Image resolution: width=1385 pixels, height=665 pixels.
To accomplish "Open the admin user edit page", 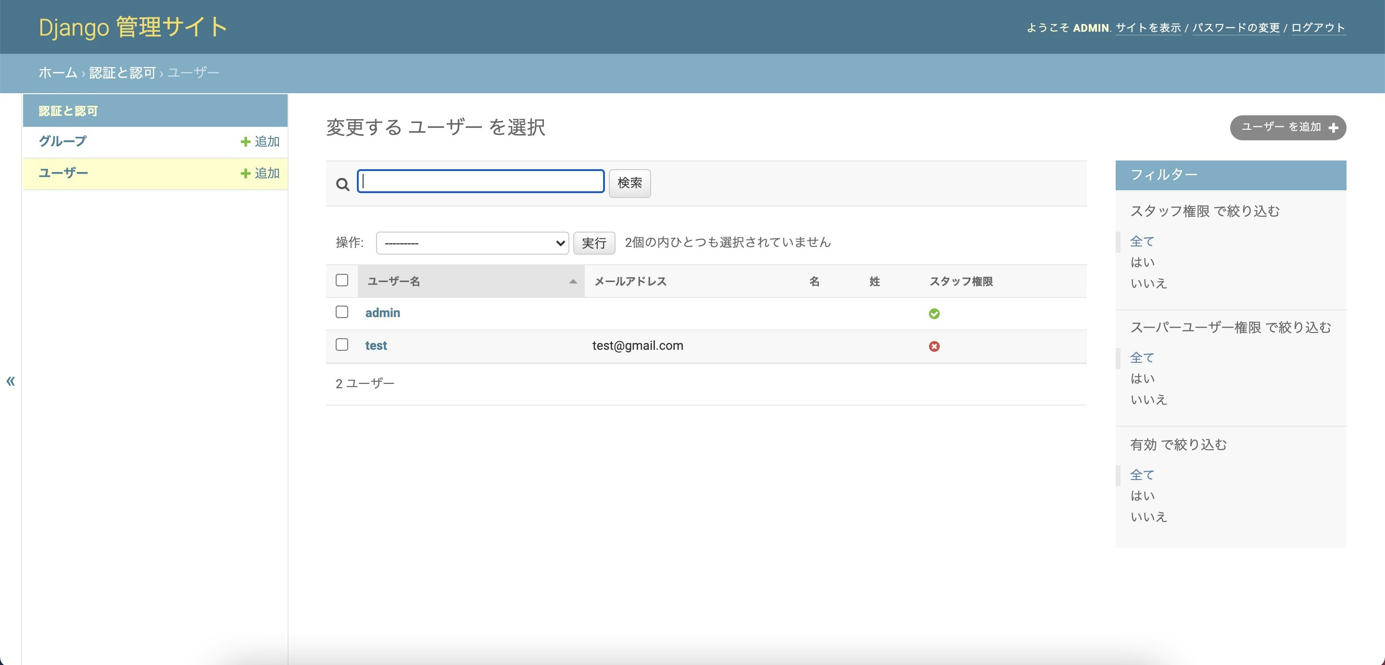I will pos(382,312).
